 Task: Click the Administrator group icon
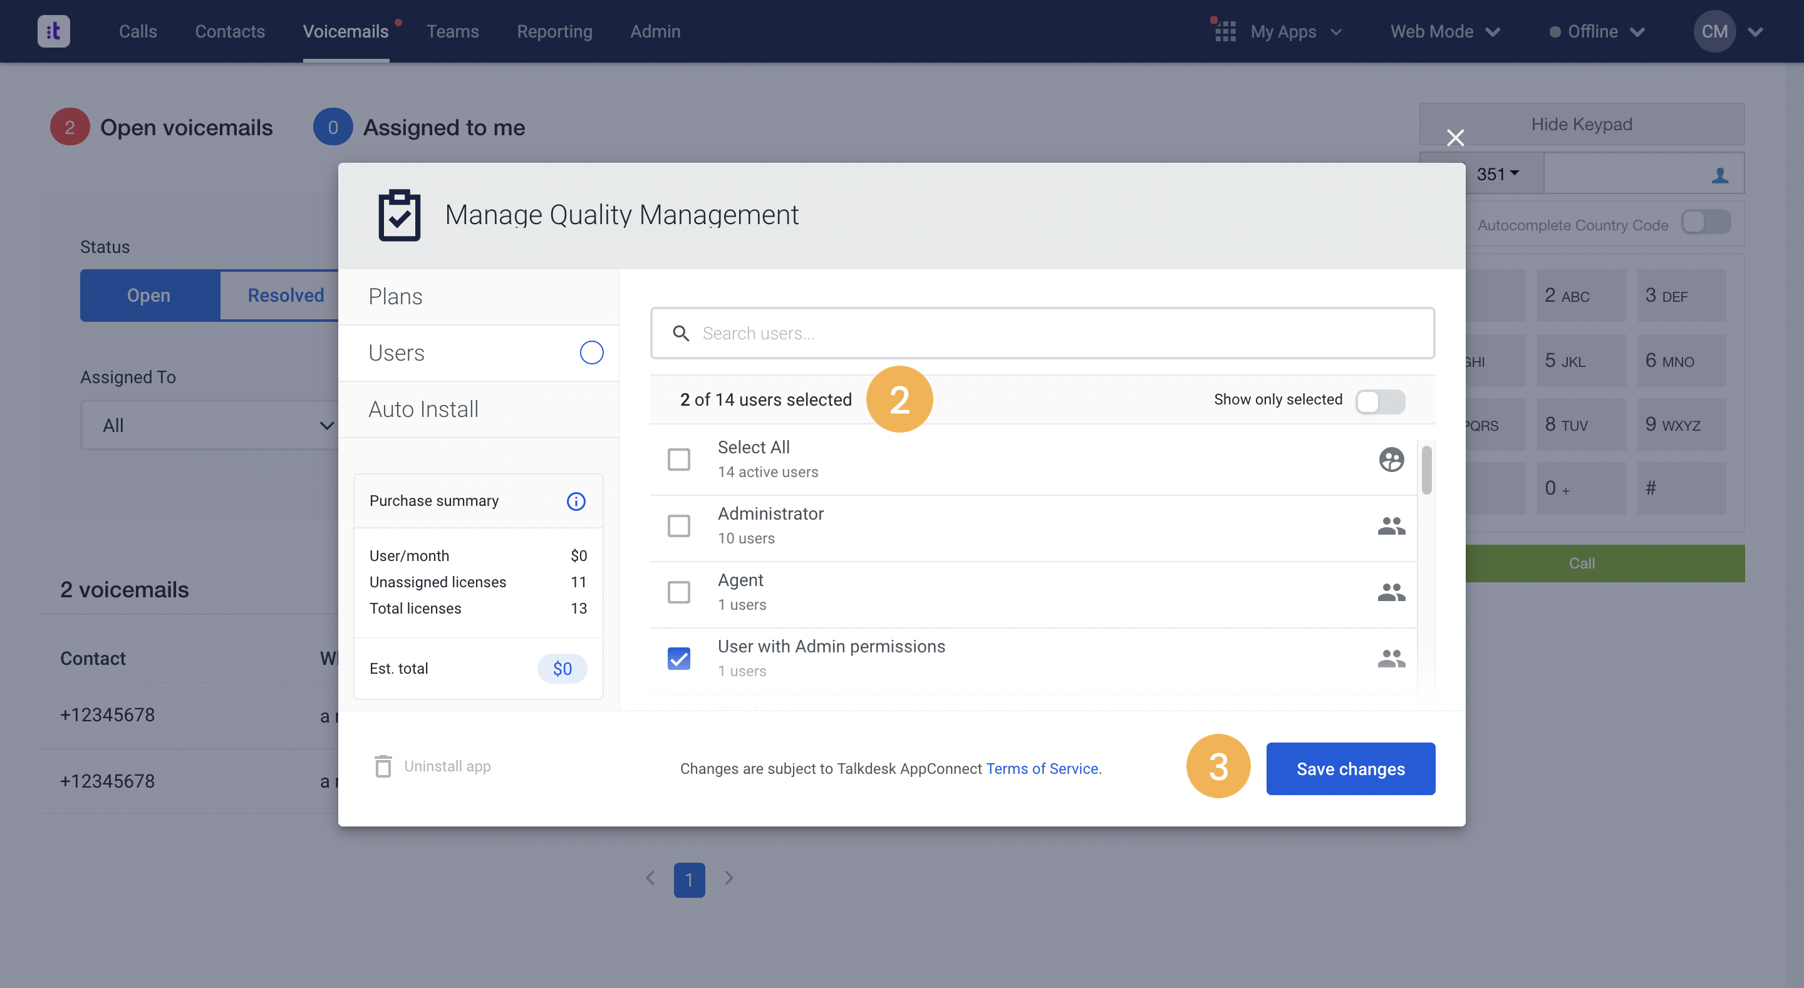[1391, 525]
